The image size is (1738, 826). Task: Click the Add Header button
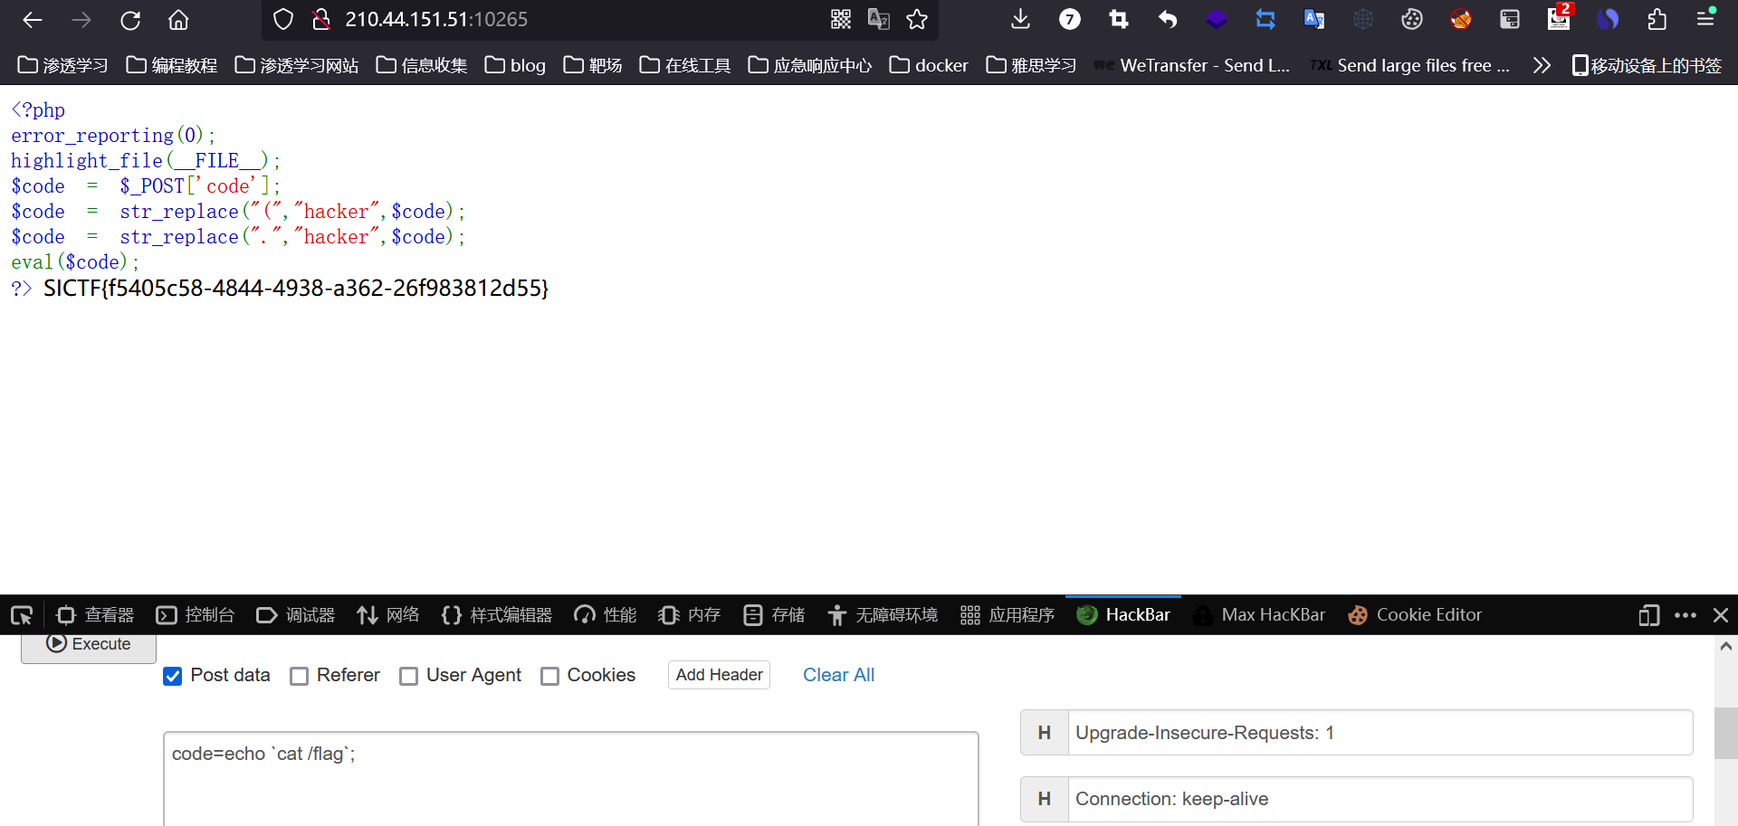pyautogui.click(x=719, y=675)
